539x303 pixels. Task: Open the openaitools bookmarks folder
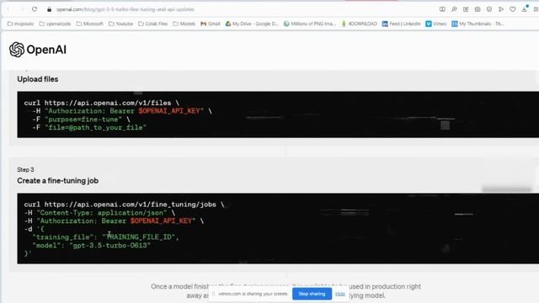[x=55, y=24]
